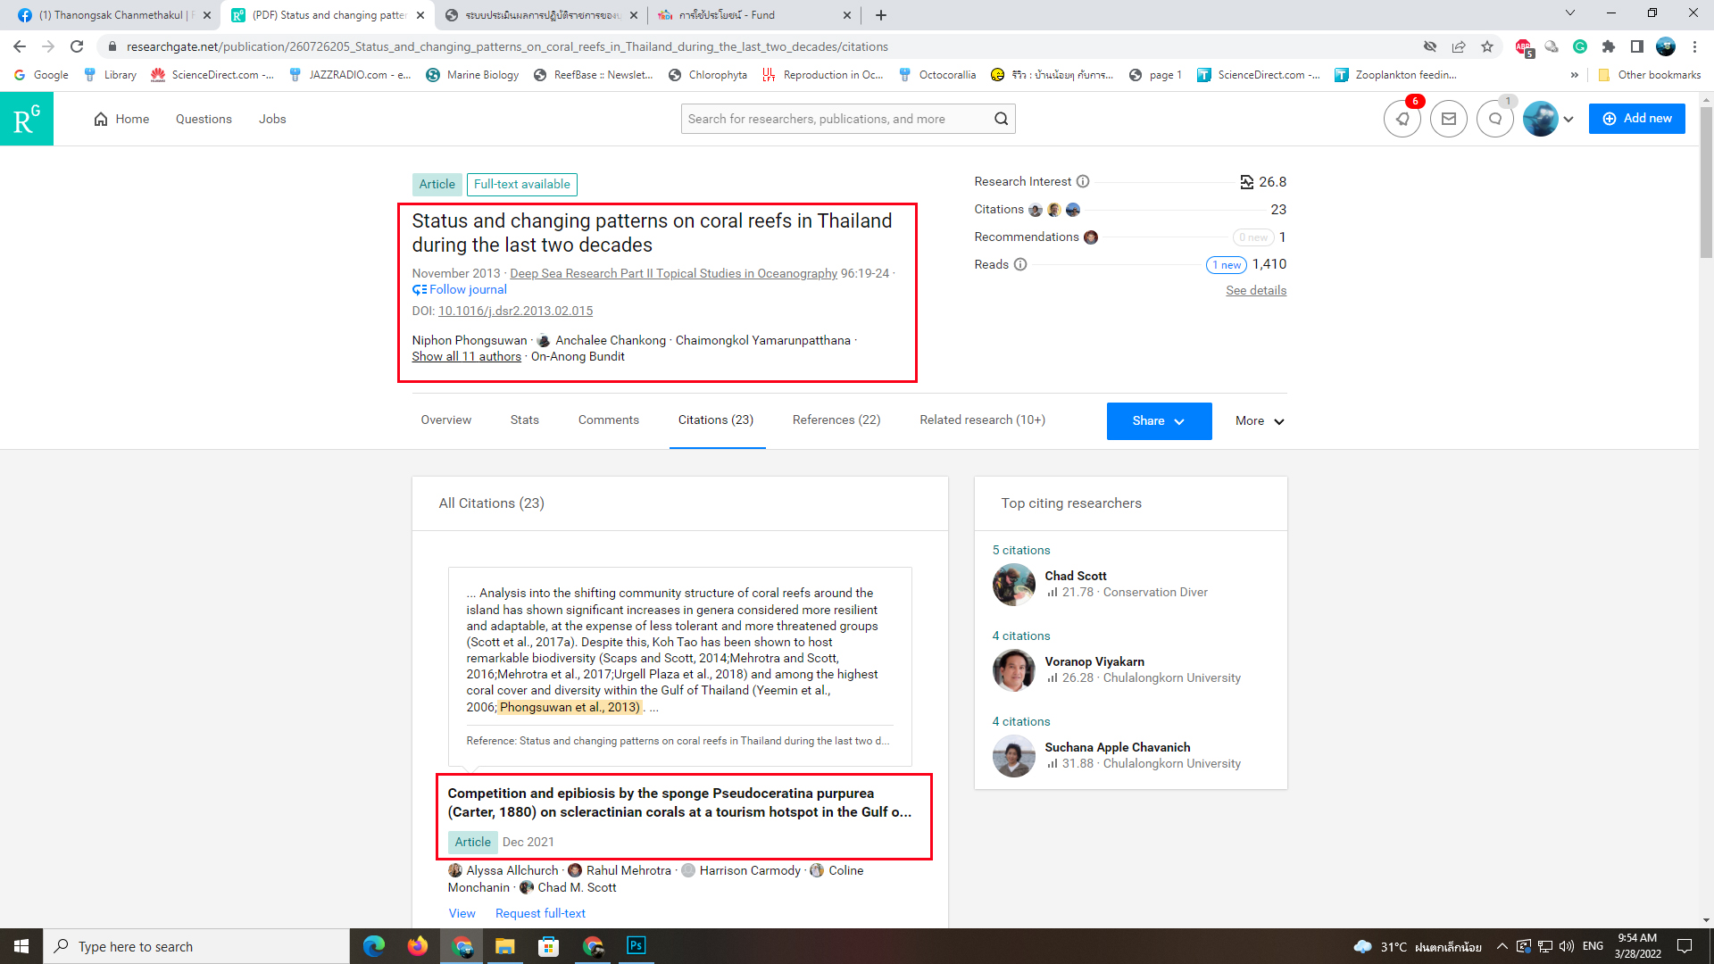This screenshot has width=1714, height=964.
Task: Open Chad Scott profile thumbnail
Action: tap(1013, 585)
